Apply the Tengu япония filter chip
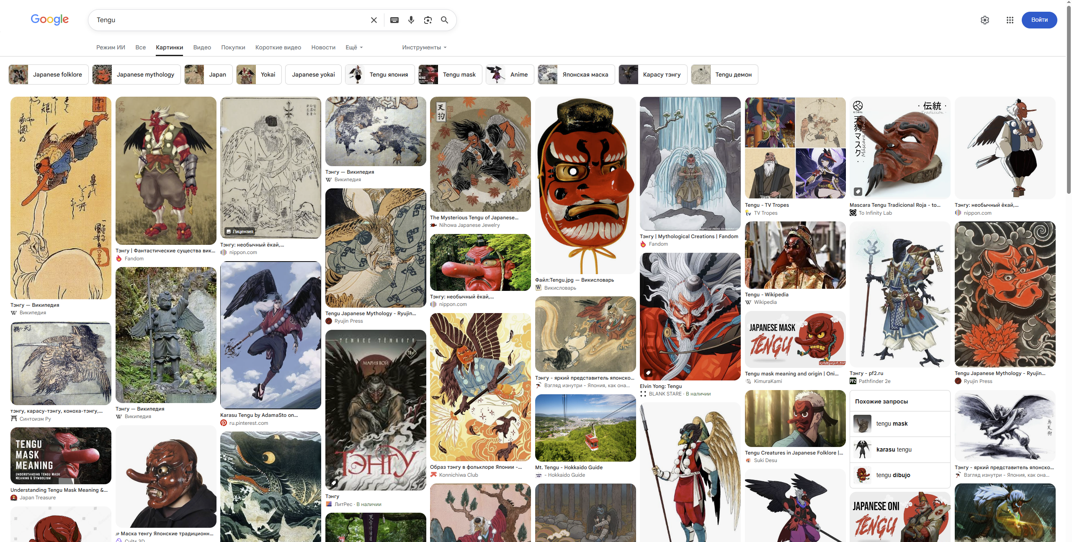The height and width of the screenshot is (542, 1072). (x=380, y=74)
